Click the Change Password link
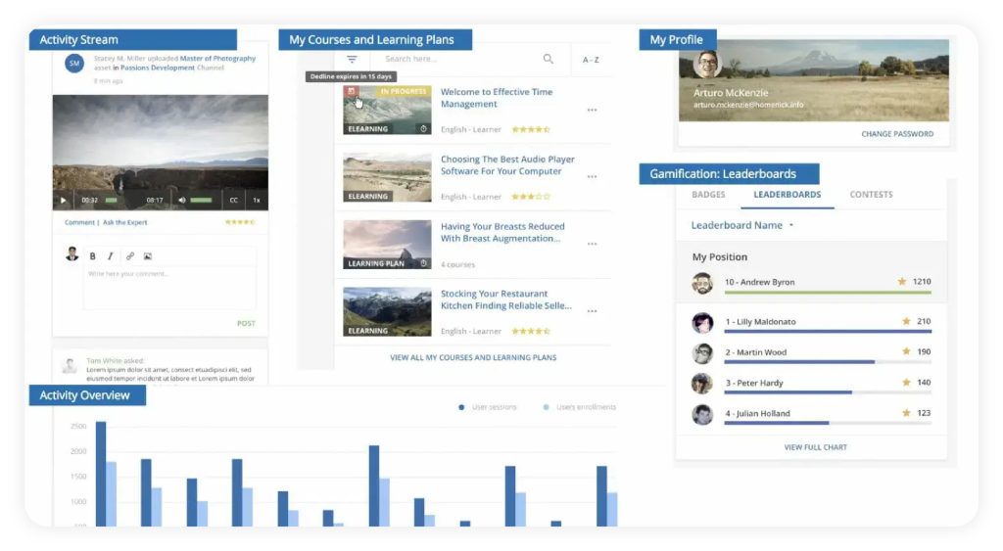 tap(897, 134)
